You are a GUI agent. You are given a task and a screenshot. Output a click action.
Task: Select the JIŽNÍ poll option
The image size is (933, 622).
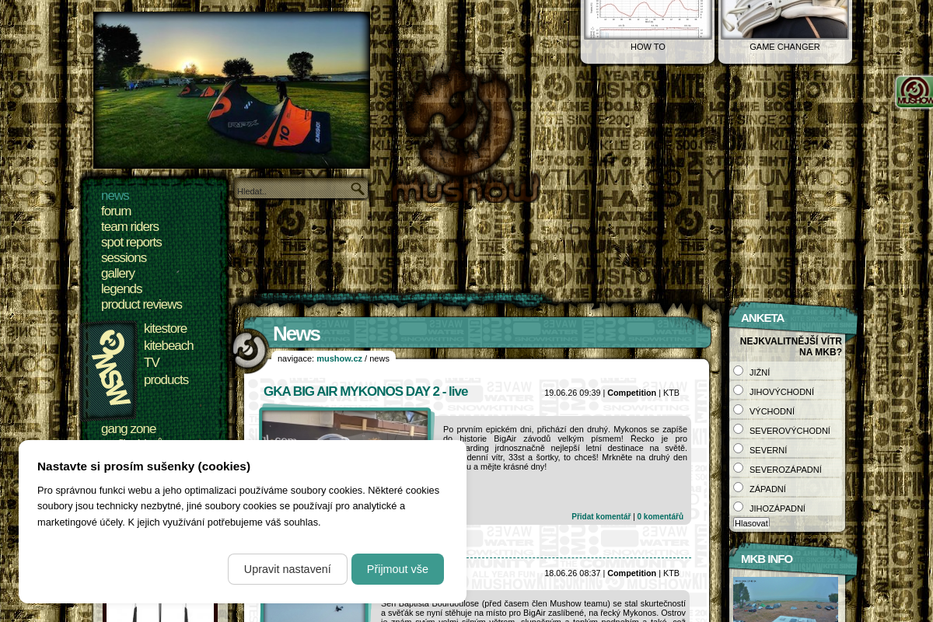click(x=739, y=371)
